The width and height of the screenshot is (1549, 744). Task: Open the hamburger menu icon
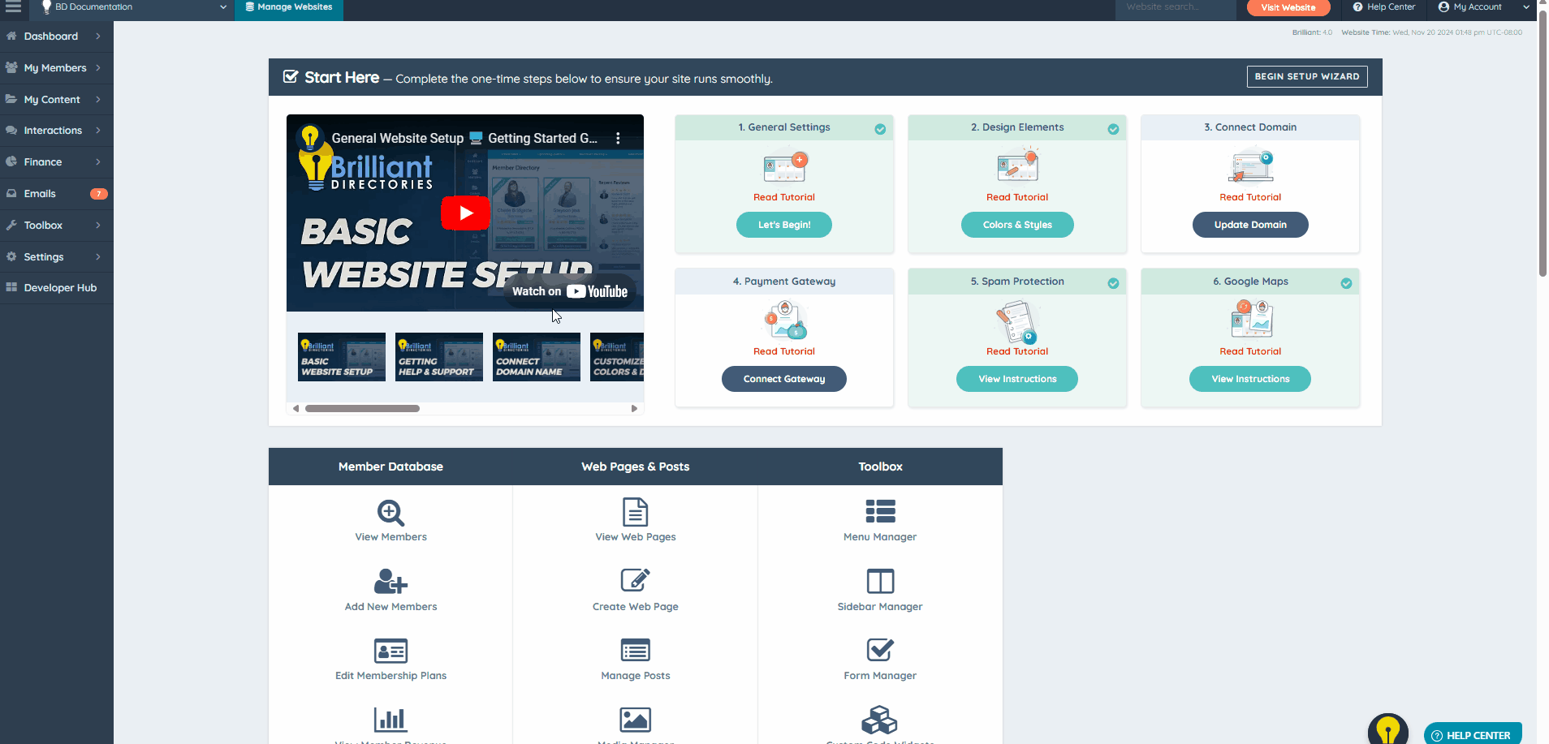[x=13, y=6]
